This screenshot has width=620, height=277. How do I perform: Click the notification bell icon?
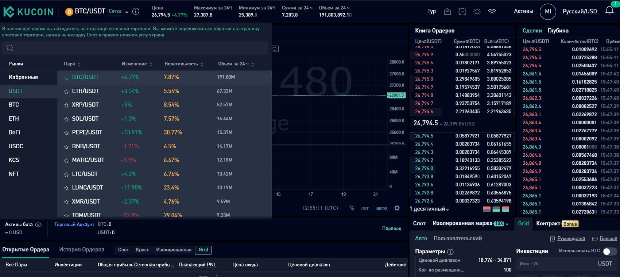pos(609,11)
